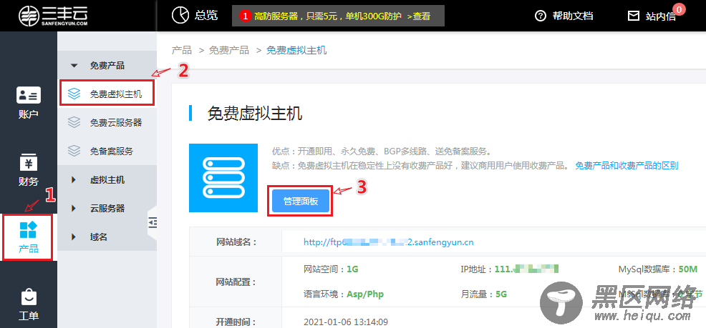
Task: Select 免费虚拟主机 in sidebar
Action: (x=107, y=94)
